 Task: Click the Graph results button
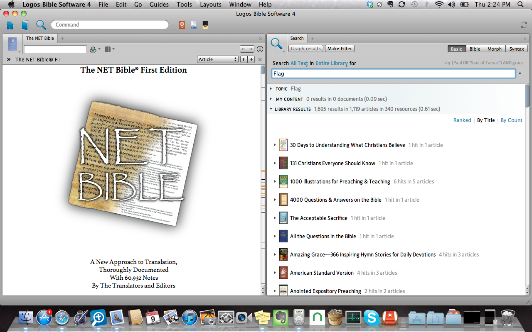306,49
